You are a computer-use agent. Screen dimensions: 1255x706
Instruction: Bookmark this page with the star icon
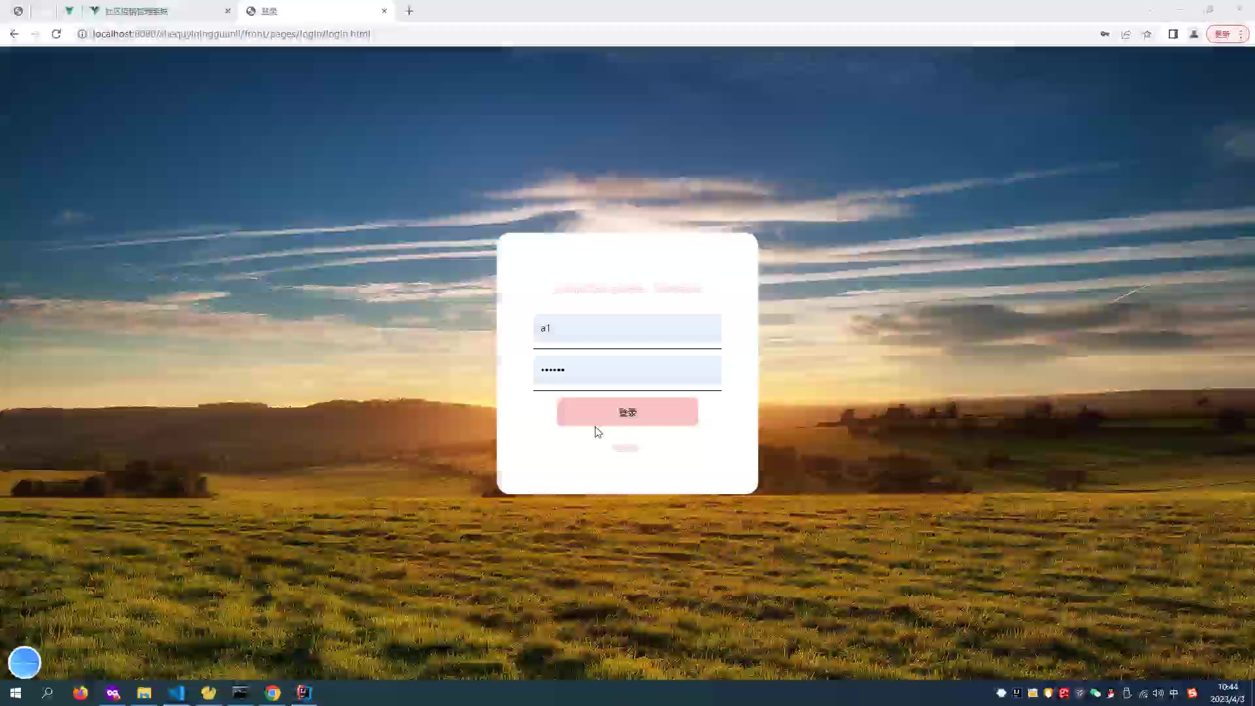1147,34
